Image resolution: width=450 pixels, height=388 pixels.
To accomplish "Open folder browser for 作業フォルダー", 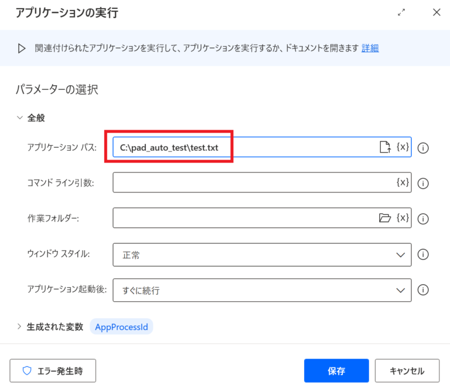I will [x=384, y=218].
